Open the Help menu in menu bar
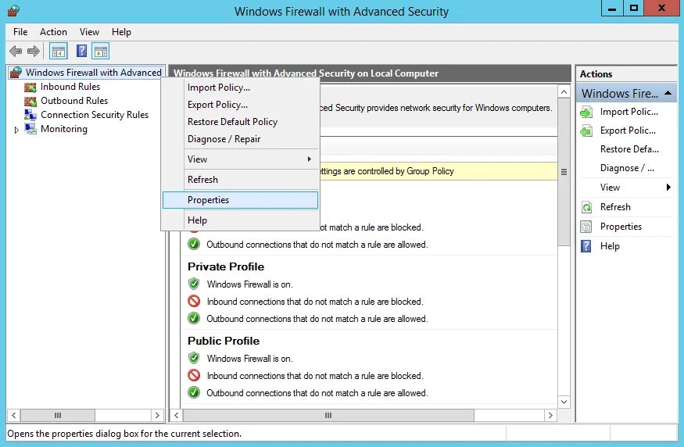Viewport: 684px width, 447px height. click(121, 32)
